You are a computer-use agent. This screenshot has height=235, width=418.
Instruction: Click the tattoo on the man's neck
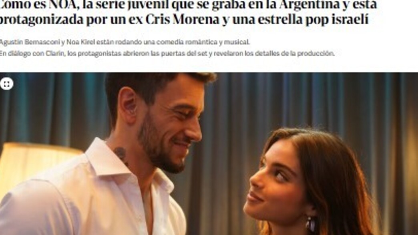[121, 155]
